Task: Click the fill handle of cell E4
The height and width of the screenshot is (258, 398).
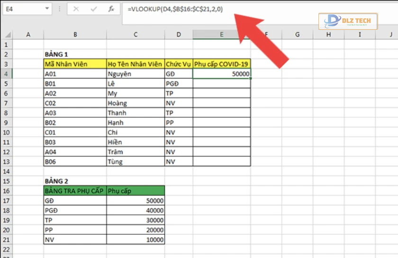Action: (x=251, y=79)
